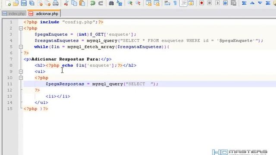The image size is (276, 155).
Task: Place cursor inside the "SELECT " string on line 11
Action: [139, 84]
